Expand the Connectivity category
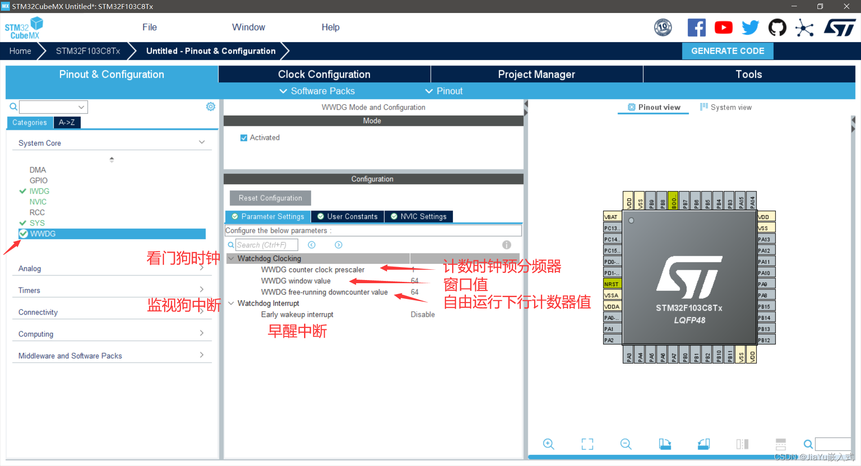Viewport: 861px width, 466px height. coord(112,312)
